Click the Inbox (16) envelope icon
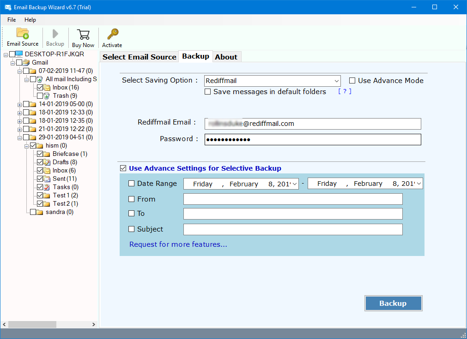Screen dimensions: 467x339 (47, 88)
